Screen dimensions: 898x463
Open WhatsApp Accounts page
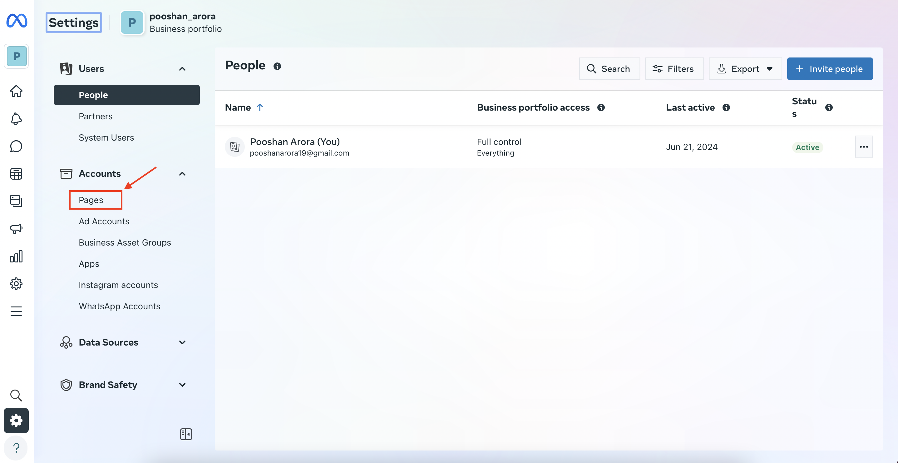pyautogui.click(x=119, y=306)
